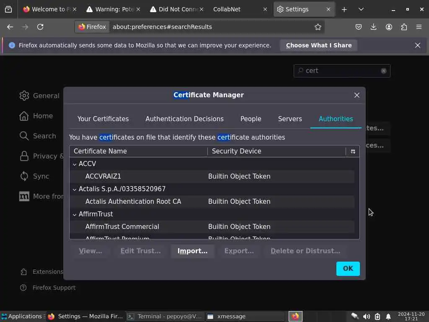Viewport: 429px width, 322px height.
Task: Sort by Security Device column header
Action: pos(277,151)
